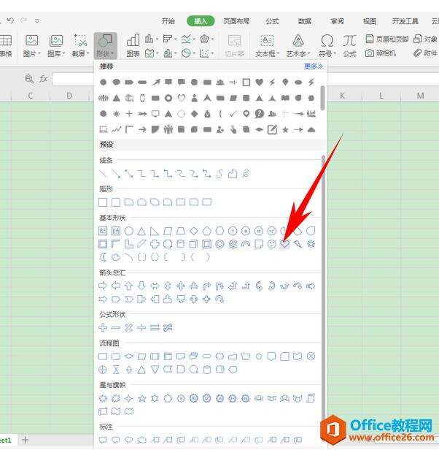Pick the moon shape in basic shapes

(103, 257)
